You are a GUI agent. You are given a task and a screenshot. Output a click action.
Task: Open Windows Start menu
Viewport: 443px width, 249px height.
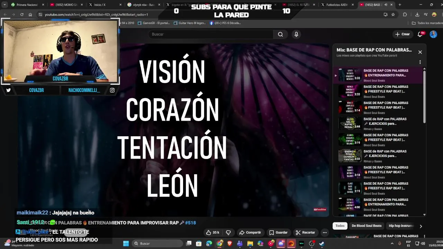126,243
